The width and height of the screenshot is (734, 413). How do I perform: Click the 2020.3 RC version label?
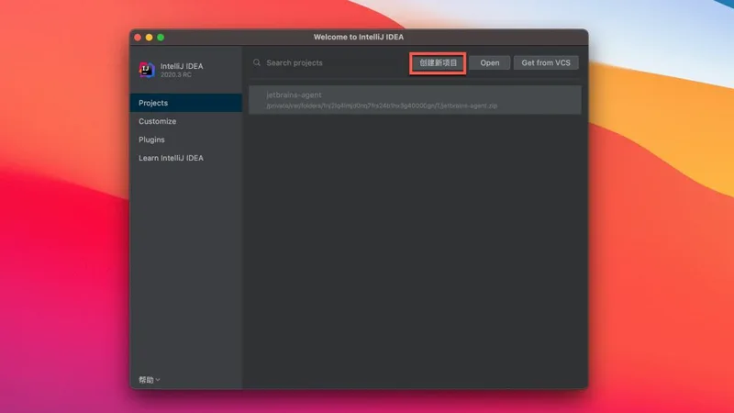[x=175, y=74]
